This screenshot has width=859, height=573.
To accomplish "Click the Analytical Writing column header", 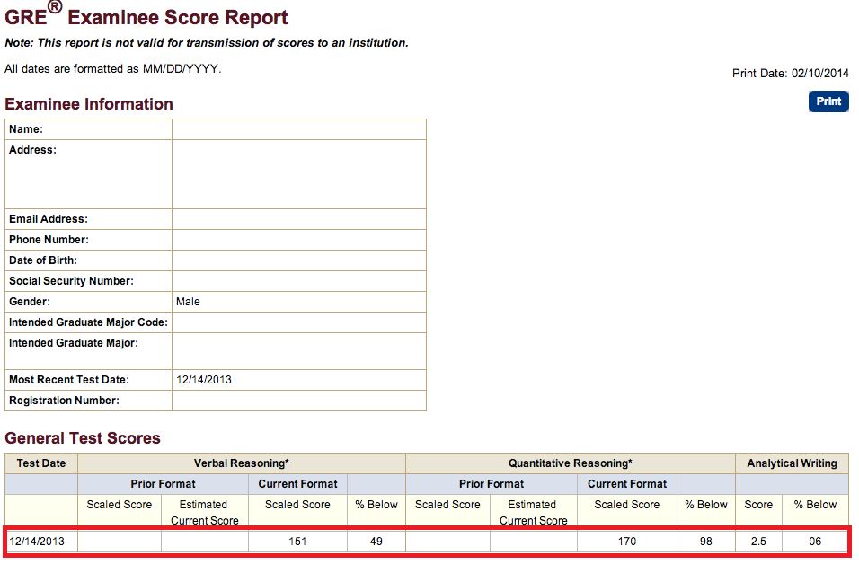I will (793, 463).
